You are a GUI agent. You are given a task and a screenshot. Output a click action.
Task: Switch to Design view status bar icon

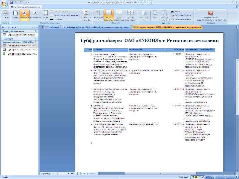point(203,177)
